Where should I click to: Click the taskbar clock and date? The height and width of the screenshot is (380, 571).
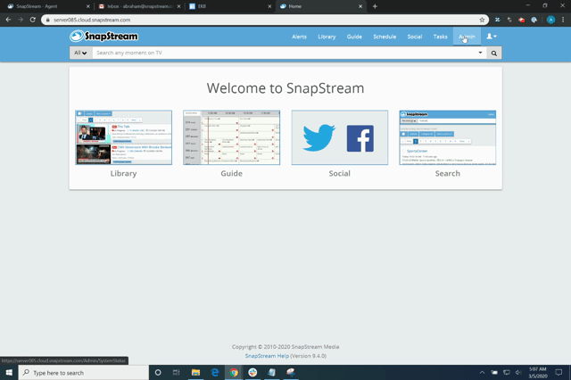tap(538, 373)
